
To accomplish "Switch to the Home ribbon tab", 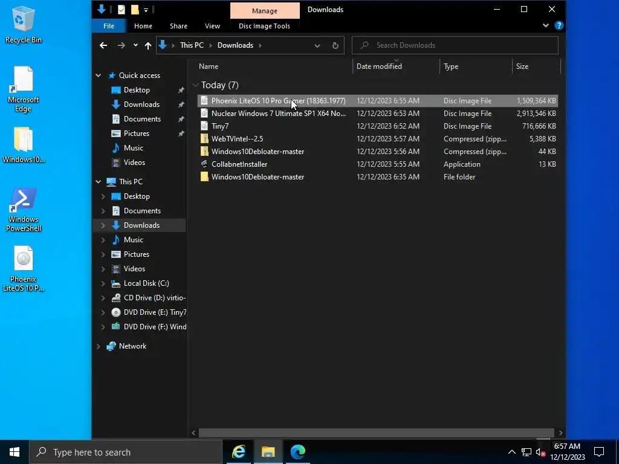I will pos(143,26).
